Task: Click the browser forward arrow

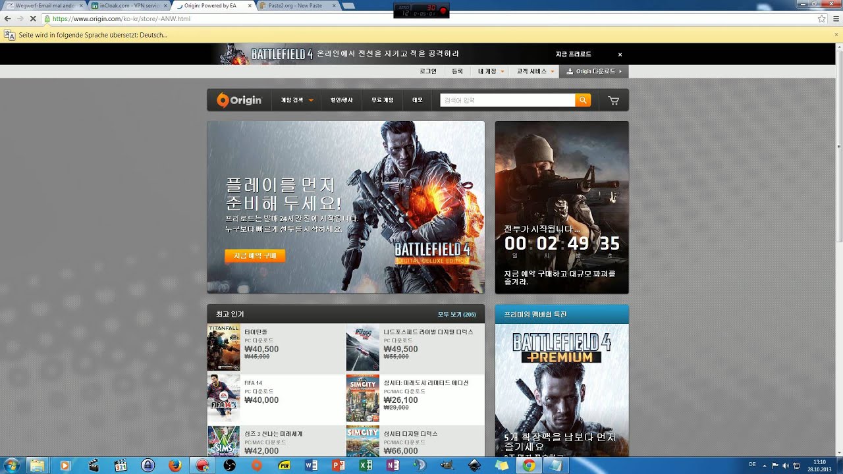Action: click(x=20, y=19)
